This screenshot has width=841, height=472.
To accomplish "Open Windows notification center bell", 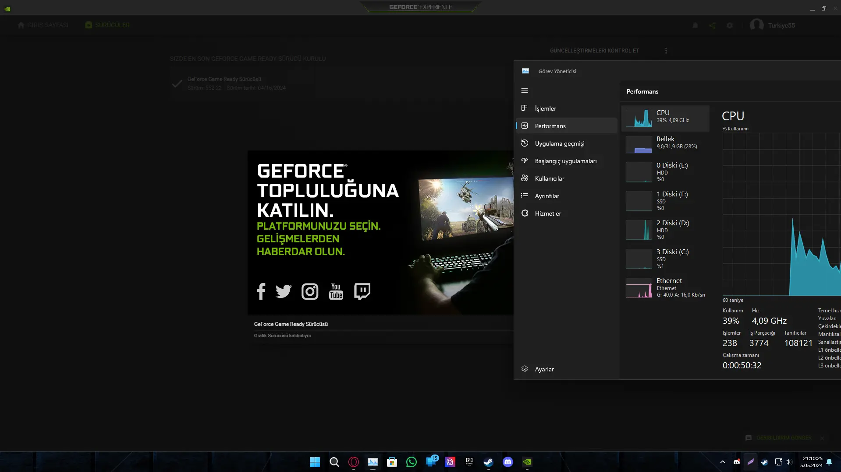I will coord(829,462).
